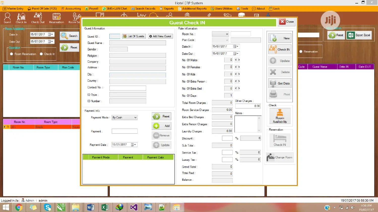Open Room Availability Date Out picker

pyautogui.click(x=51, y=41)
